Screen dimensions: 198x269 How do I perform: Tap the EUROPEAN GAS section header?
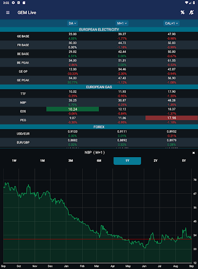(x=99, y=87)
